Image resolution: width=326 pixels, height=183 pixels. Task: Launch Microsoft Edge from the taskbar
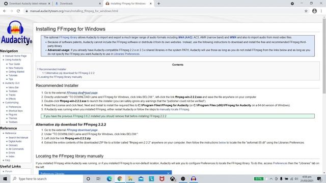[109, 178]
